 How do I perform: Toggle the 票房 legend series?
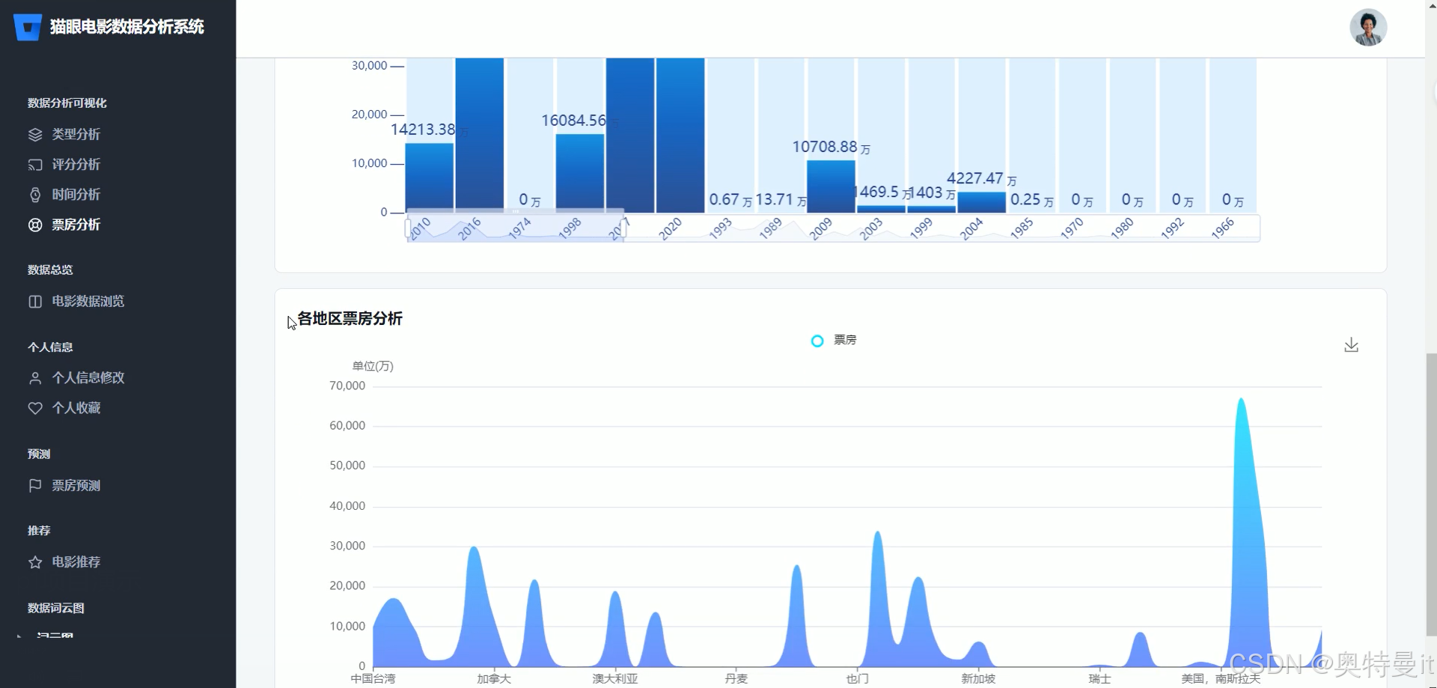pos(834,341)
